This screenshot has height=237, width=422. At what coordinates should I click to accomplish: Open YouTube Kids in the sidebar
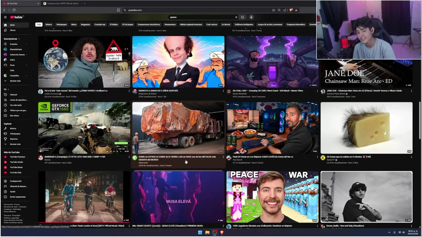coord(15,172)
